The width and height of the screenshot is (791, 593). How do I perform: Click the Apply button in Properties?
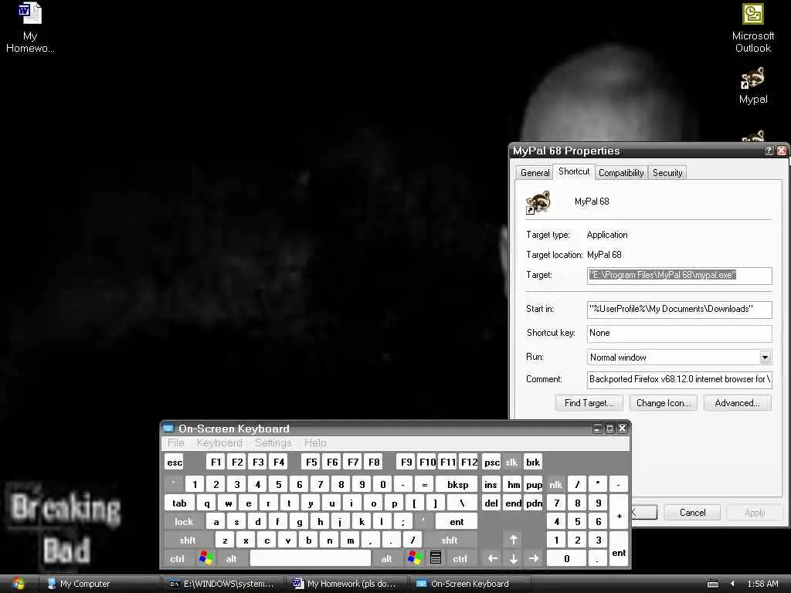pyautogui.click(x=755, y=513)
